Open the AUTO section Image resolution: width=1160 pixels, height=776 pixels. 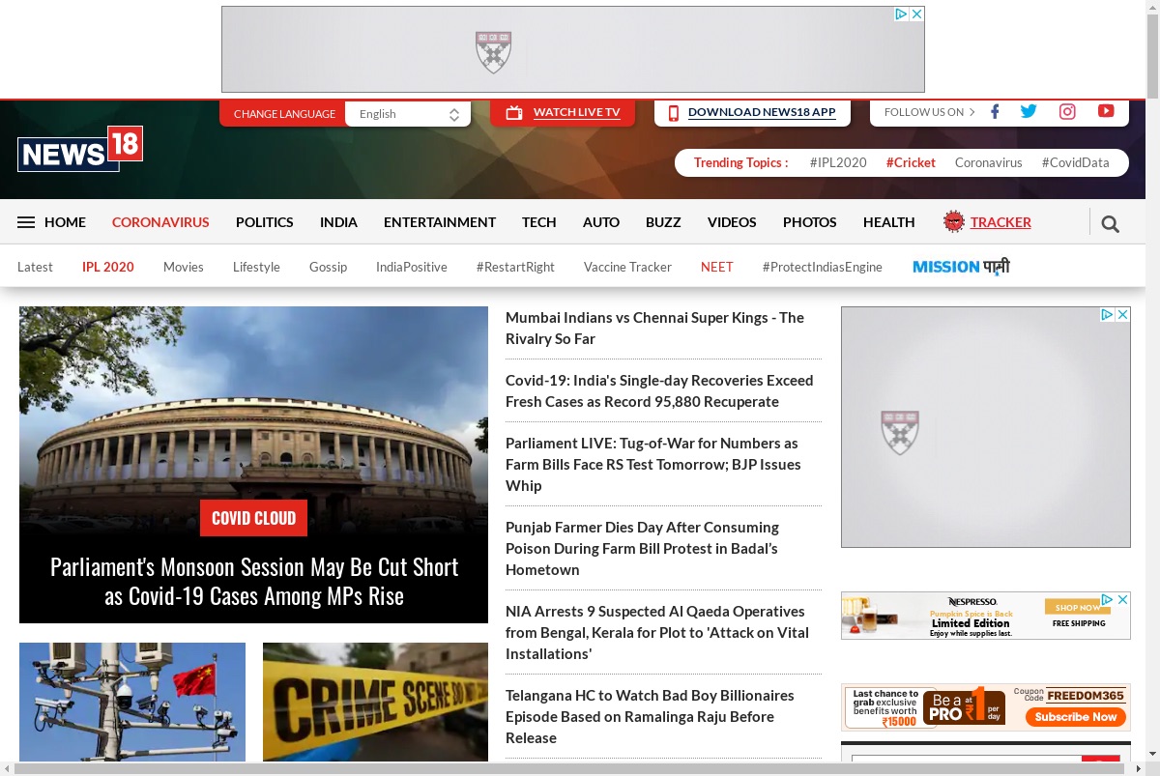pos(601,222)
